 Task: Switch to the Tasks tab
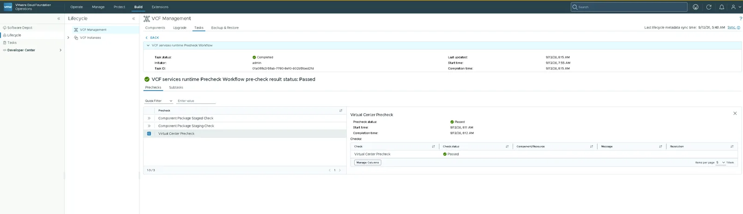(x=199, y=28)
